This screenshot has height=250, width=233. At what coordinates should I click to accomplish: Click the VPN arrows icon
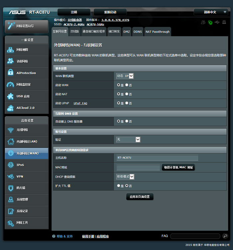click(11, 176)
